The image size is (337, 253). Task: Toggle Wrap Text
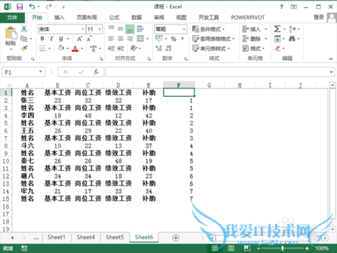[x=140, y=29]
